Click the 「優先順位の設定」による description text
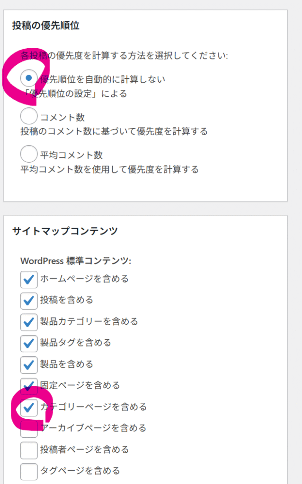This screenshot has height=484, width=302. [x=76, y=94]
